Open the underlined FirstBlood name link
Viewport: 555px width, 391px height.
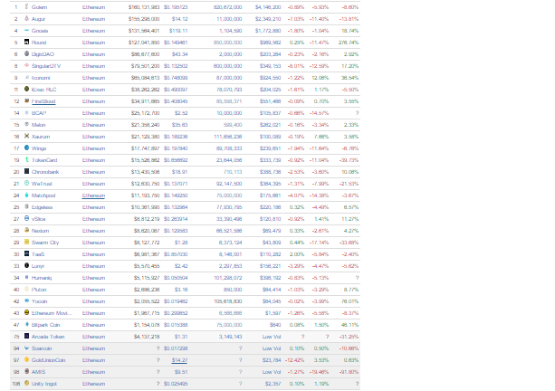[43, 101]
